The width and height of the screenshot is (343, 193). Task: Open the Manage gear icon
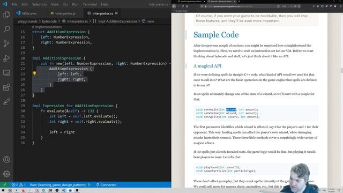[6, 174]
